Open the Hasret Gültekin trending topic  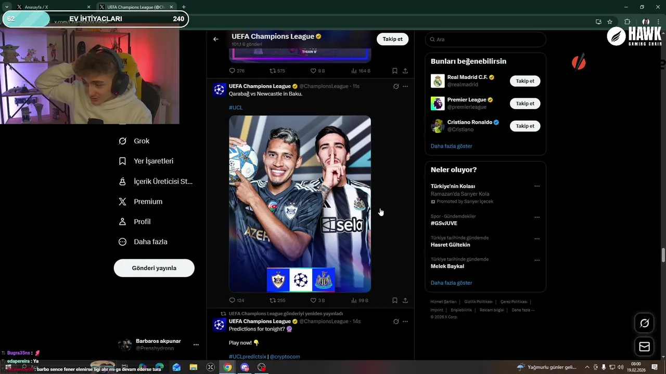(x=450, y=245)
